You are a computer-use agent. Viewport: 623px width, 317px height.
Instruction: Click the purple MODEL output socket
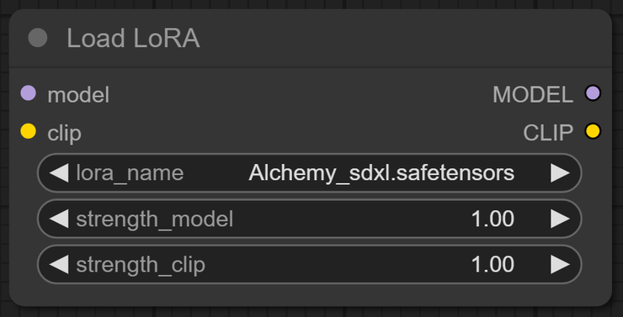coord(593,93)
